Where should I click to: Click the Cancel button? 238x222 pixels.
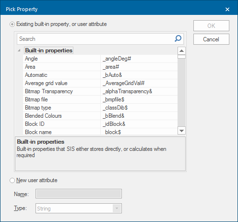[x=211, y=39]
